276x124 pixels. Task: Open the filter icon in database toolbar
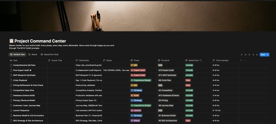pos(241,55)
